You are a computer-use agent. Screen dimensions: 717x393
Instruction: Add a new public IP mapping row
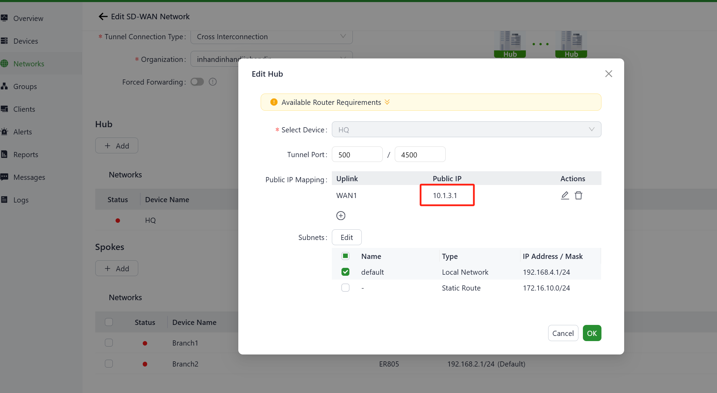coord(340,216)
